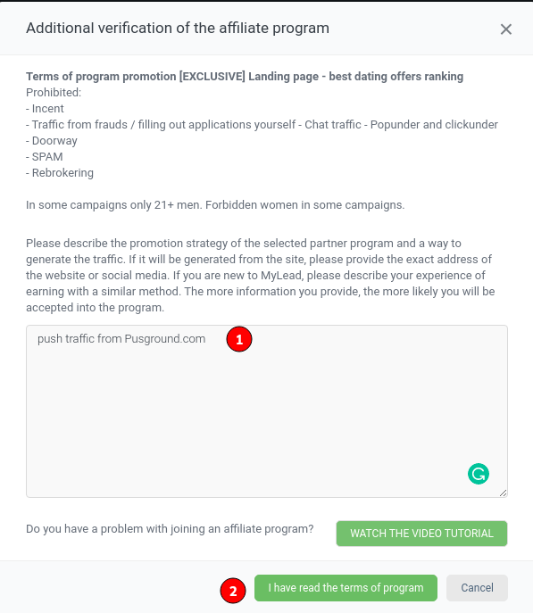The height and width of the screenshot is (613, 533).
Task: Click the red step 1 marker
Action: click(239, 339)
